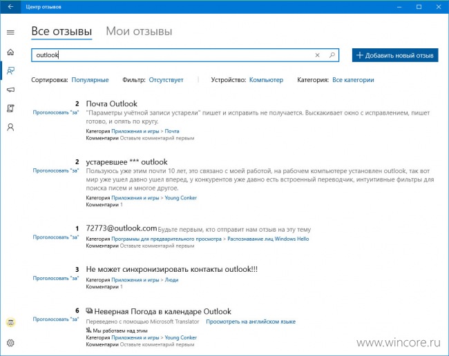Click Приложения и игры in Люди entry
Image resolution: width=449 pixels, height=356 pixels.
(x=135, y=280)
